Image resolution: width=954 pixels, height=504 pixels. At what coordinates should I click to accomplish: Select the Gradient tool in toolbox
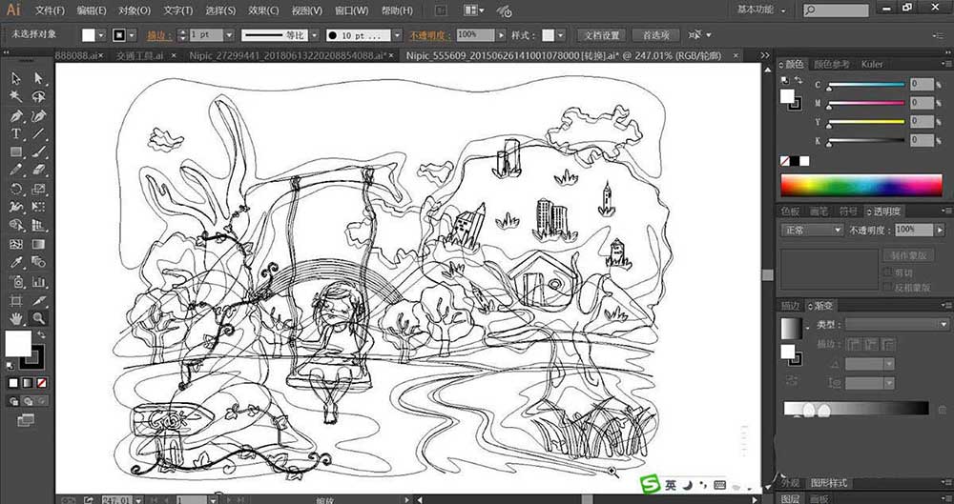pyautogui.click(x=39, y=245)
